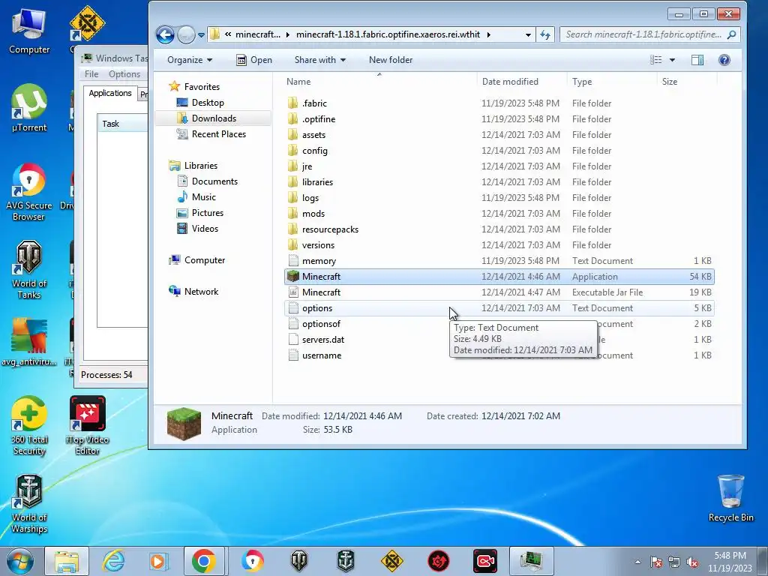The height and width of the screenshot is (576, 768).
Task: Open the Share with dropdown
Action: pos(319,60)
